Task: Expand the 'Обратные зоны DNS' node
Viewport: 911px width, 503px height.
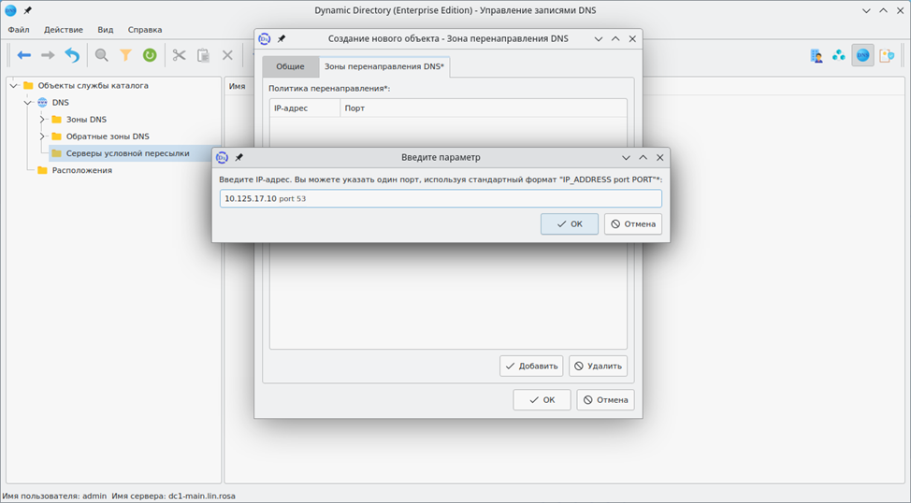Action: pyautogui.click(x=42, y=136)
